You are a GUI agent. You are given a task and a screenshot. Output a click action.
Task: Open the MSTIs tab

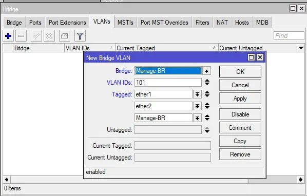coord(125,23)
